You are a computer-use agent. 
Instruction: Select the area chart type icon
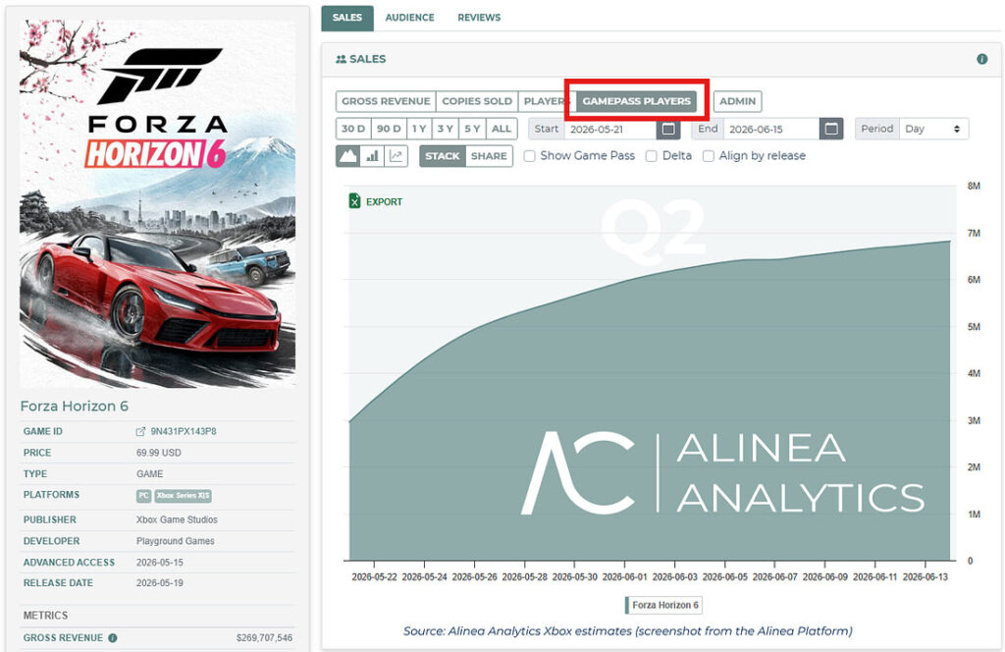(x=348, y=156)
